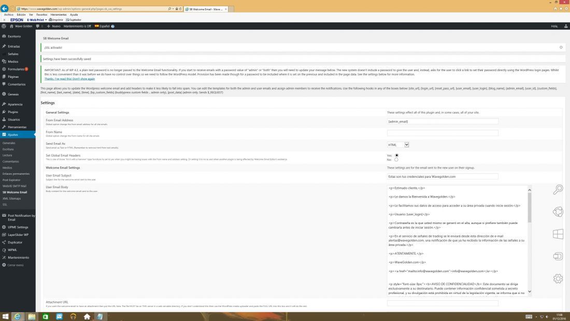The width and height of the screenshot is (570, 321).
Task: Open the Ver menu
Action: (31, 15)
